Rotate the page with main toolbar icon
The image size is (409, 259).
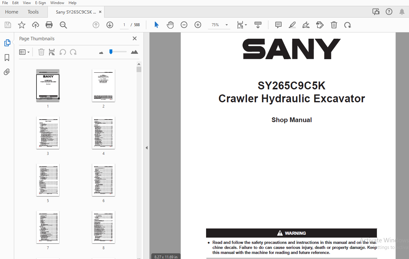click(348, 25)
